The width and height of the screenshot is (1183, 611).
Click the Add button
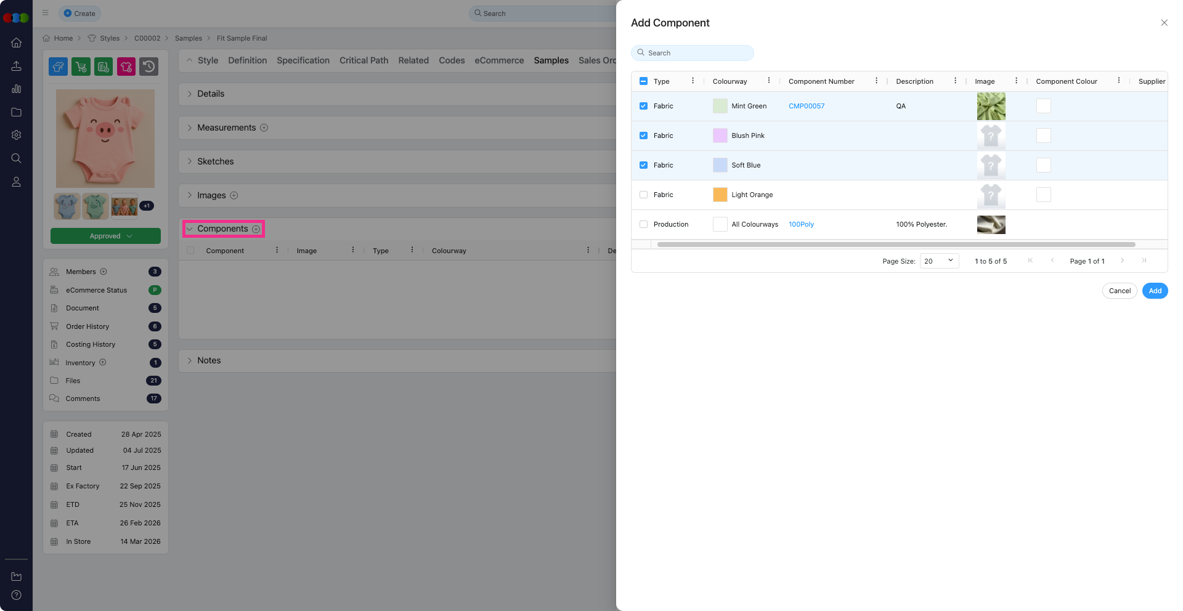tap(1155, 291)
